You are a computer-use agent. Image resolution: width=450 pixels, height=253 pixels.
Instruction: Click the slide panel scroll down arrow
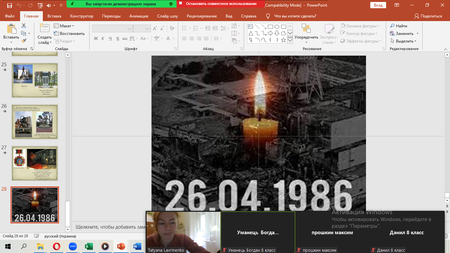tap(68, 229)
